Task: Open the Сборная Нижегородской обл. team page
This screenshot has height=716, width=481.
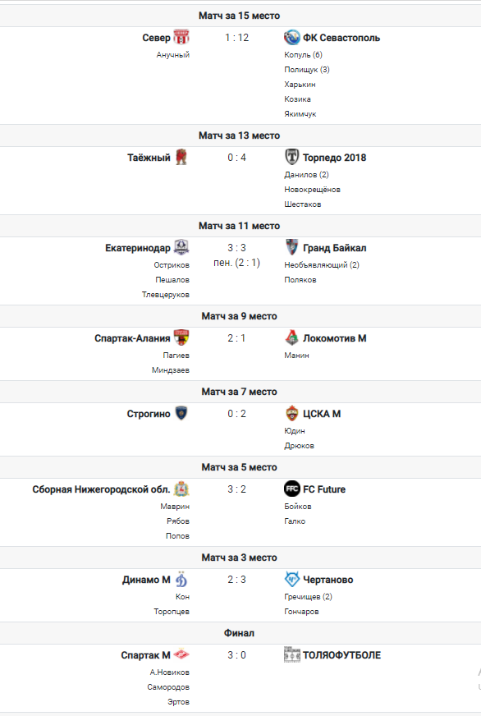Action: (101, 489)
